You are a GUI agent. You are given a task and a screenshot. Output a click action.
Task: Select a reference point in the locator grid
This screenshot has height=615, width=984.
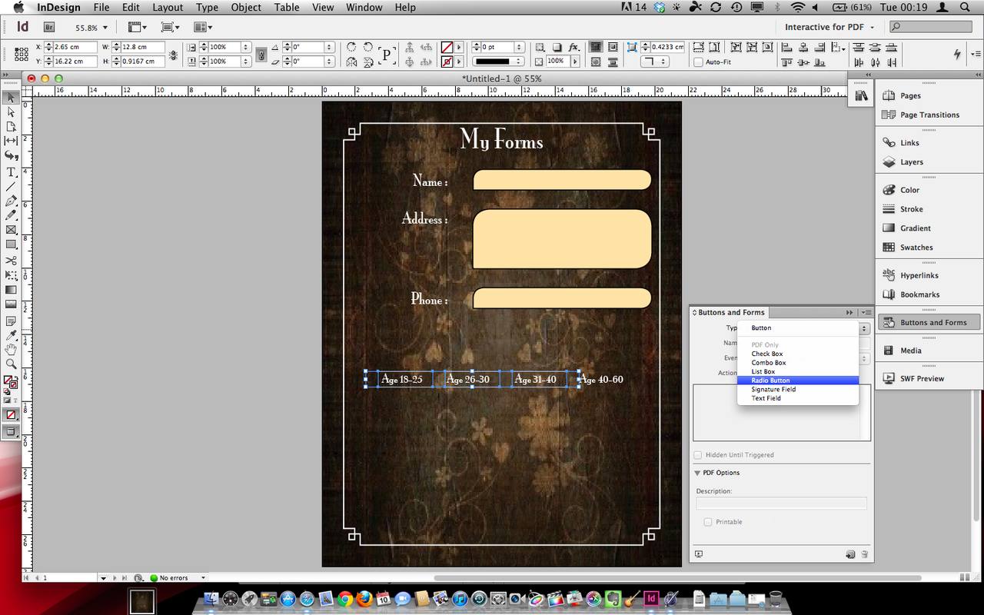20,54
